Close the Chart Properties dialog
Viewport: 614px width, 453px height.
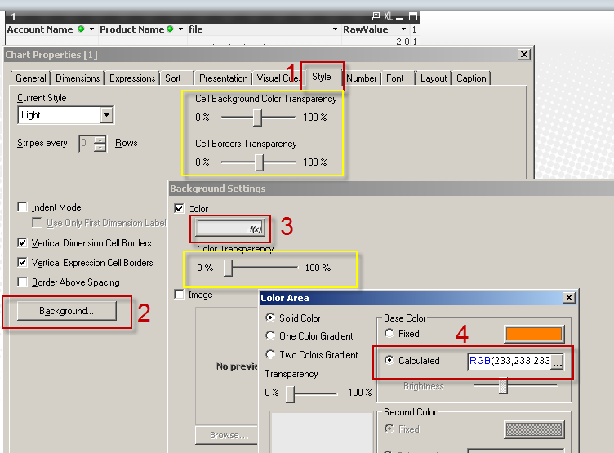point(523,55)
